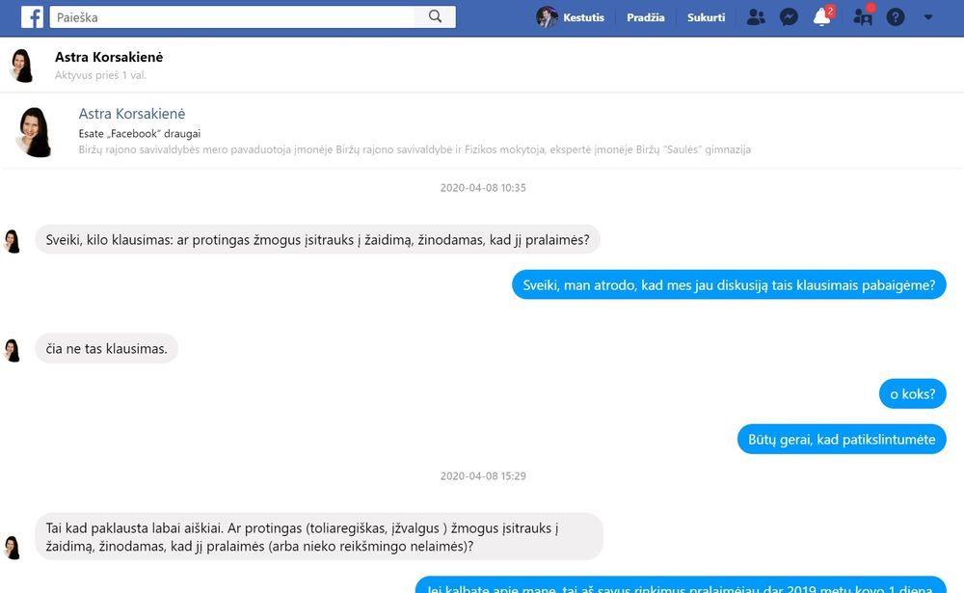Open the friend requests icon
964x593 pixels.
756,17
